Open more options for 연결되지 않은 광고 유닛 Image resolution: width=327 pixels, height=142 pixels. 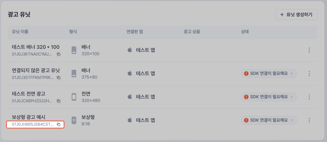[x=309, y=74]
